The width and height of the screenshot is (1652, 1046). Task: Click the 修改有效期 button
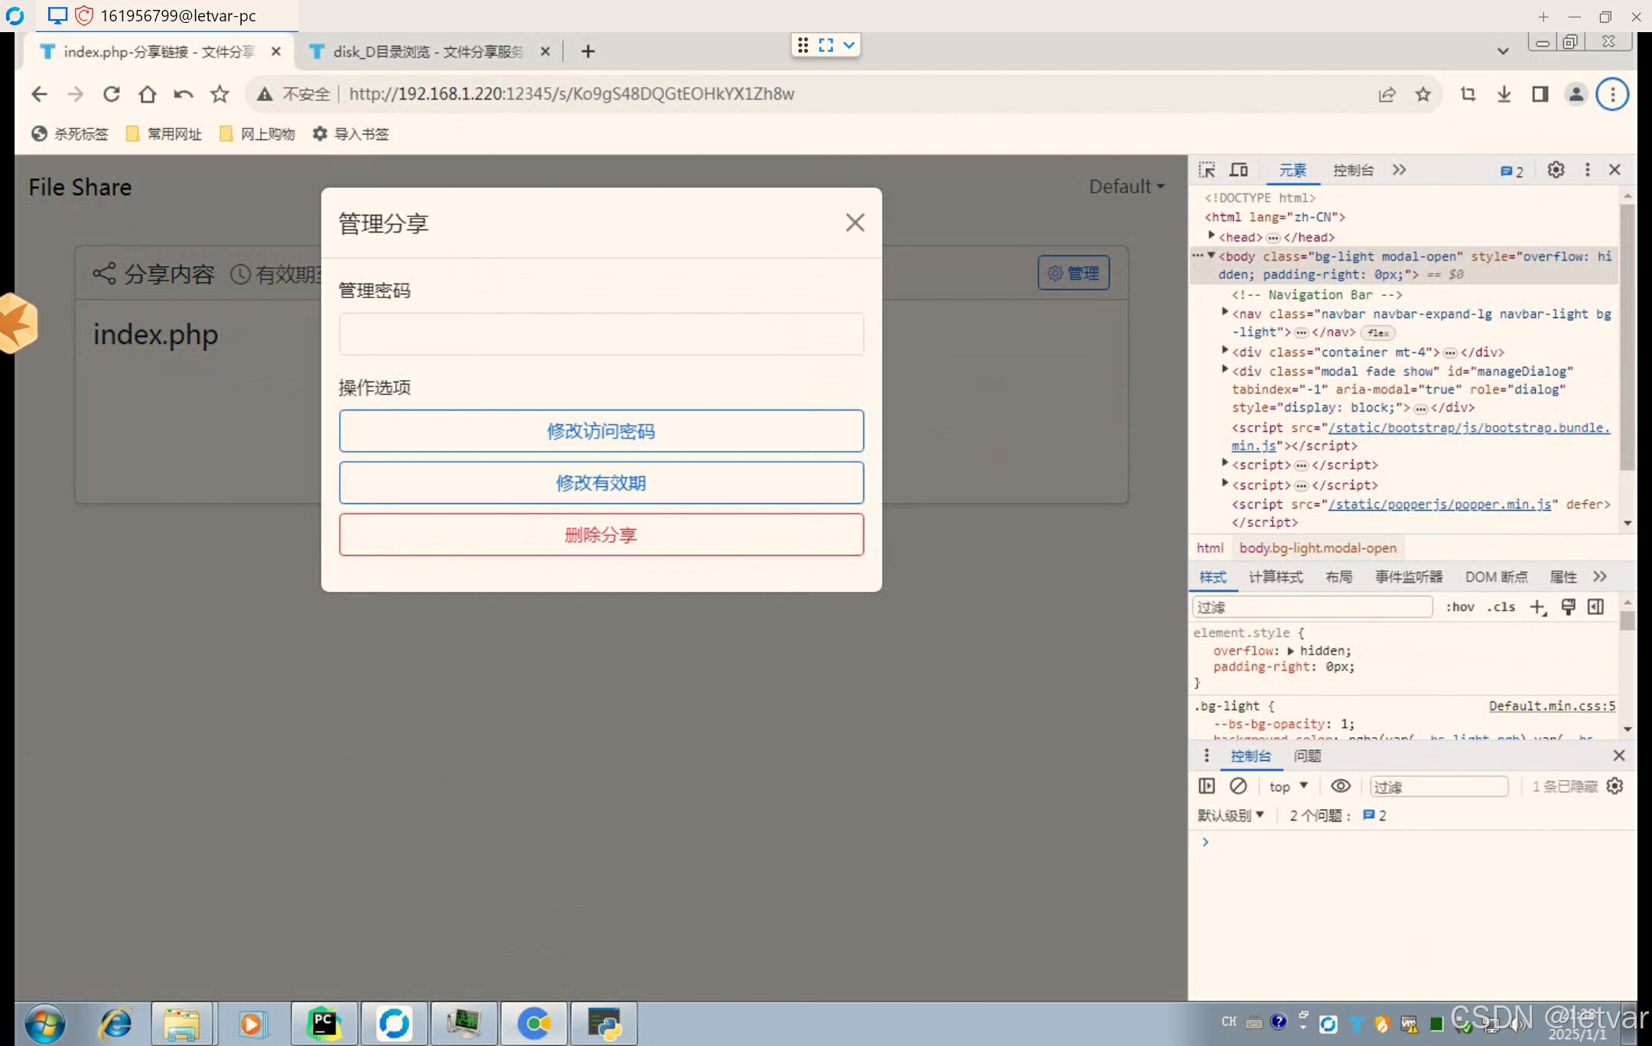601,483
